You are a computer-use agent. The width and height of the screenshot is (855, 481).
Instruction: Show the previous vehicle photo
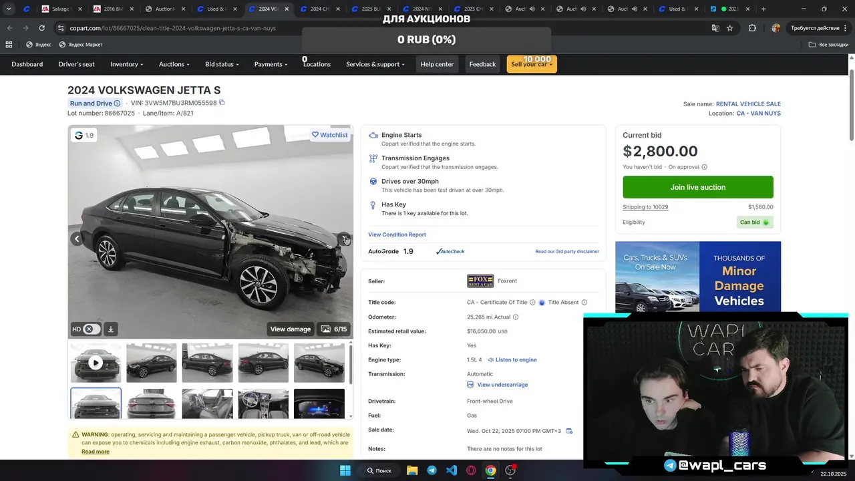tap(77, 238)
